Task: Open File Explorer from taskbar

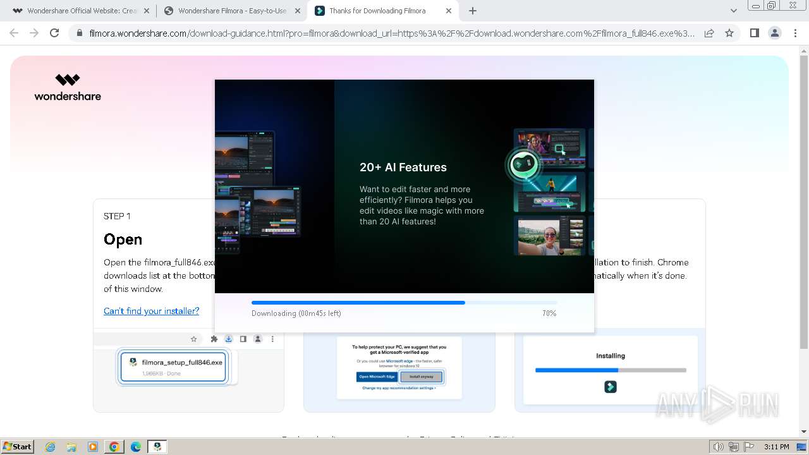Action: [x=71, y=447]
